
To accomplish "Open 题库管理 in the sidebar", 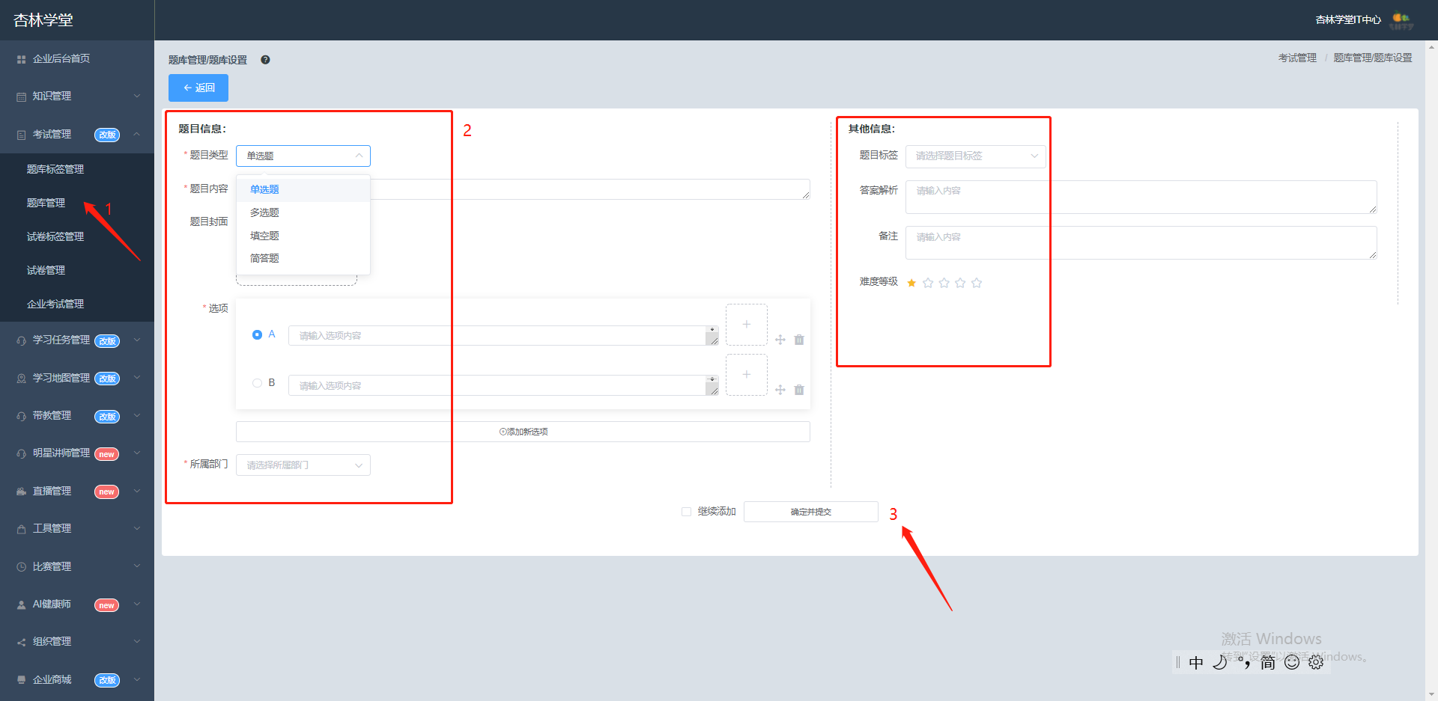I will point(46,203).
